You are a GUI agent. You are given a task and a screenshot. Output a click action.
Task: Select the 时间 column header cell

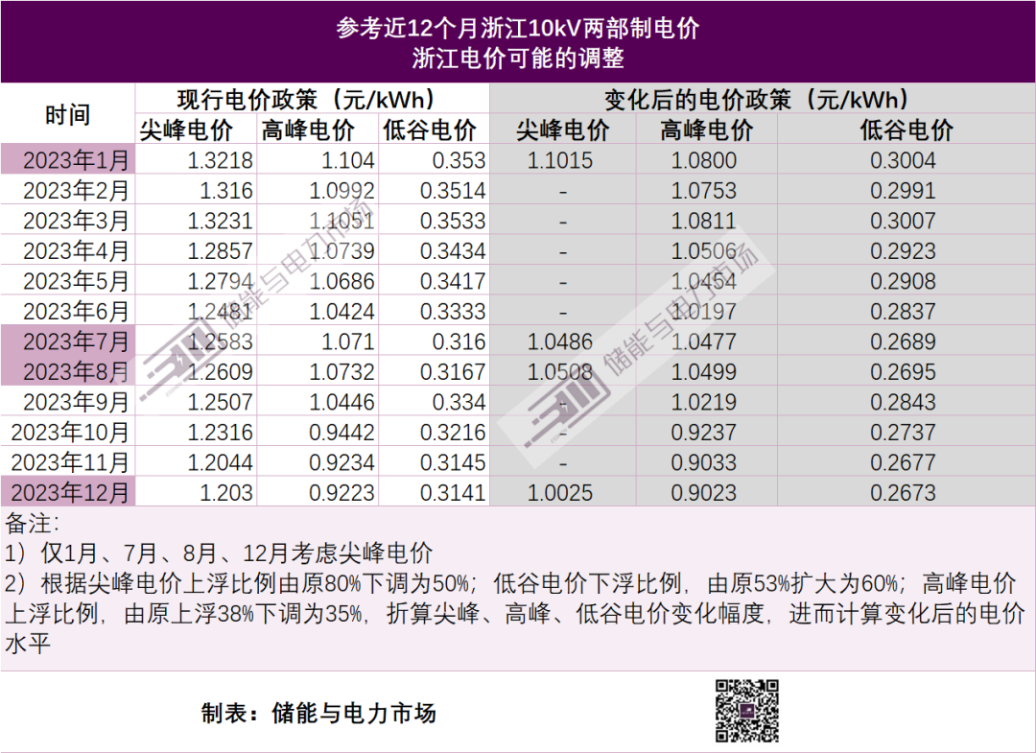click(67, 115)
